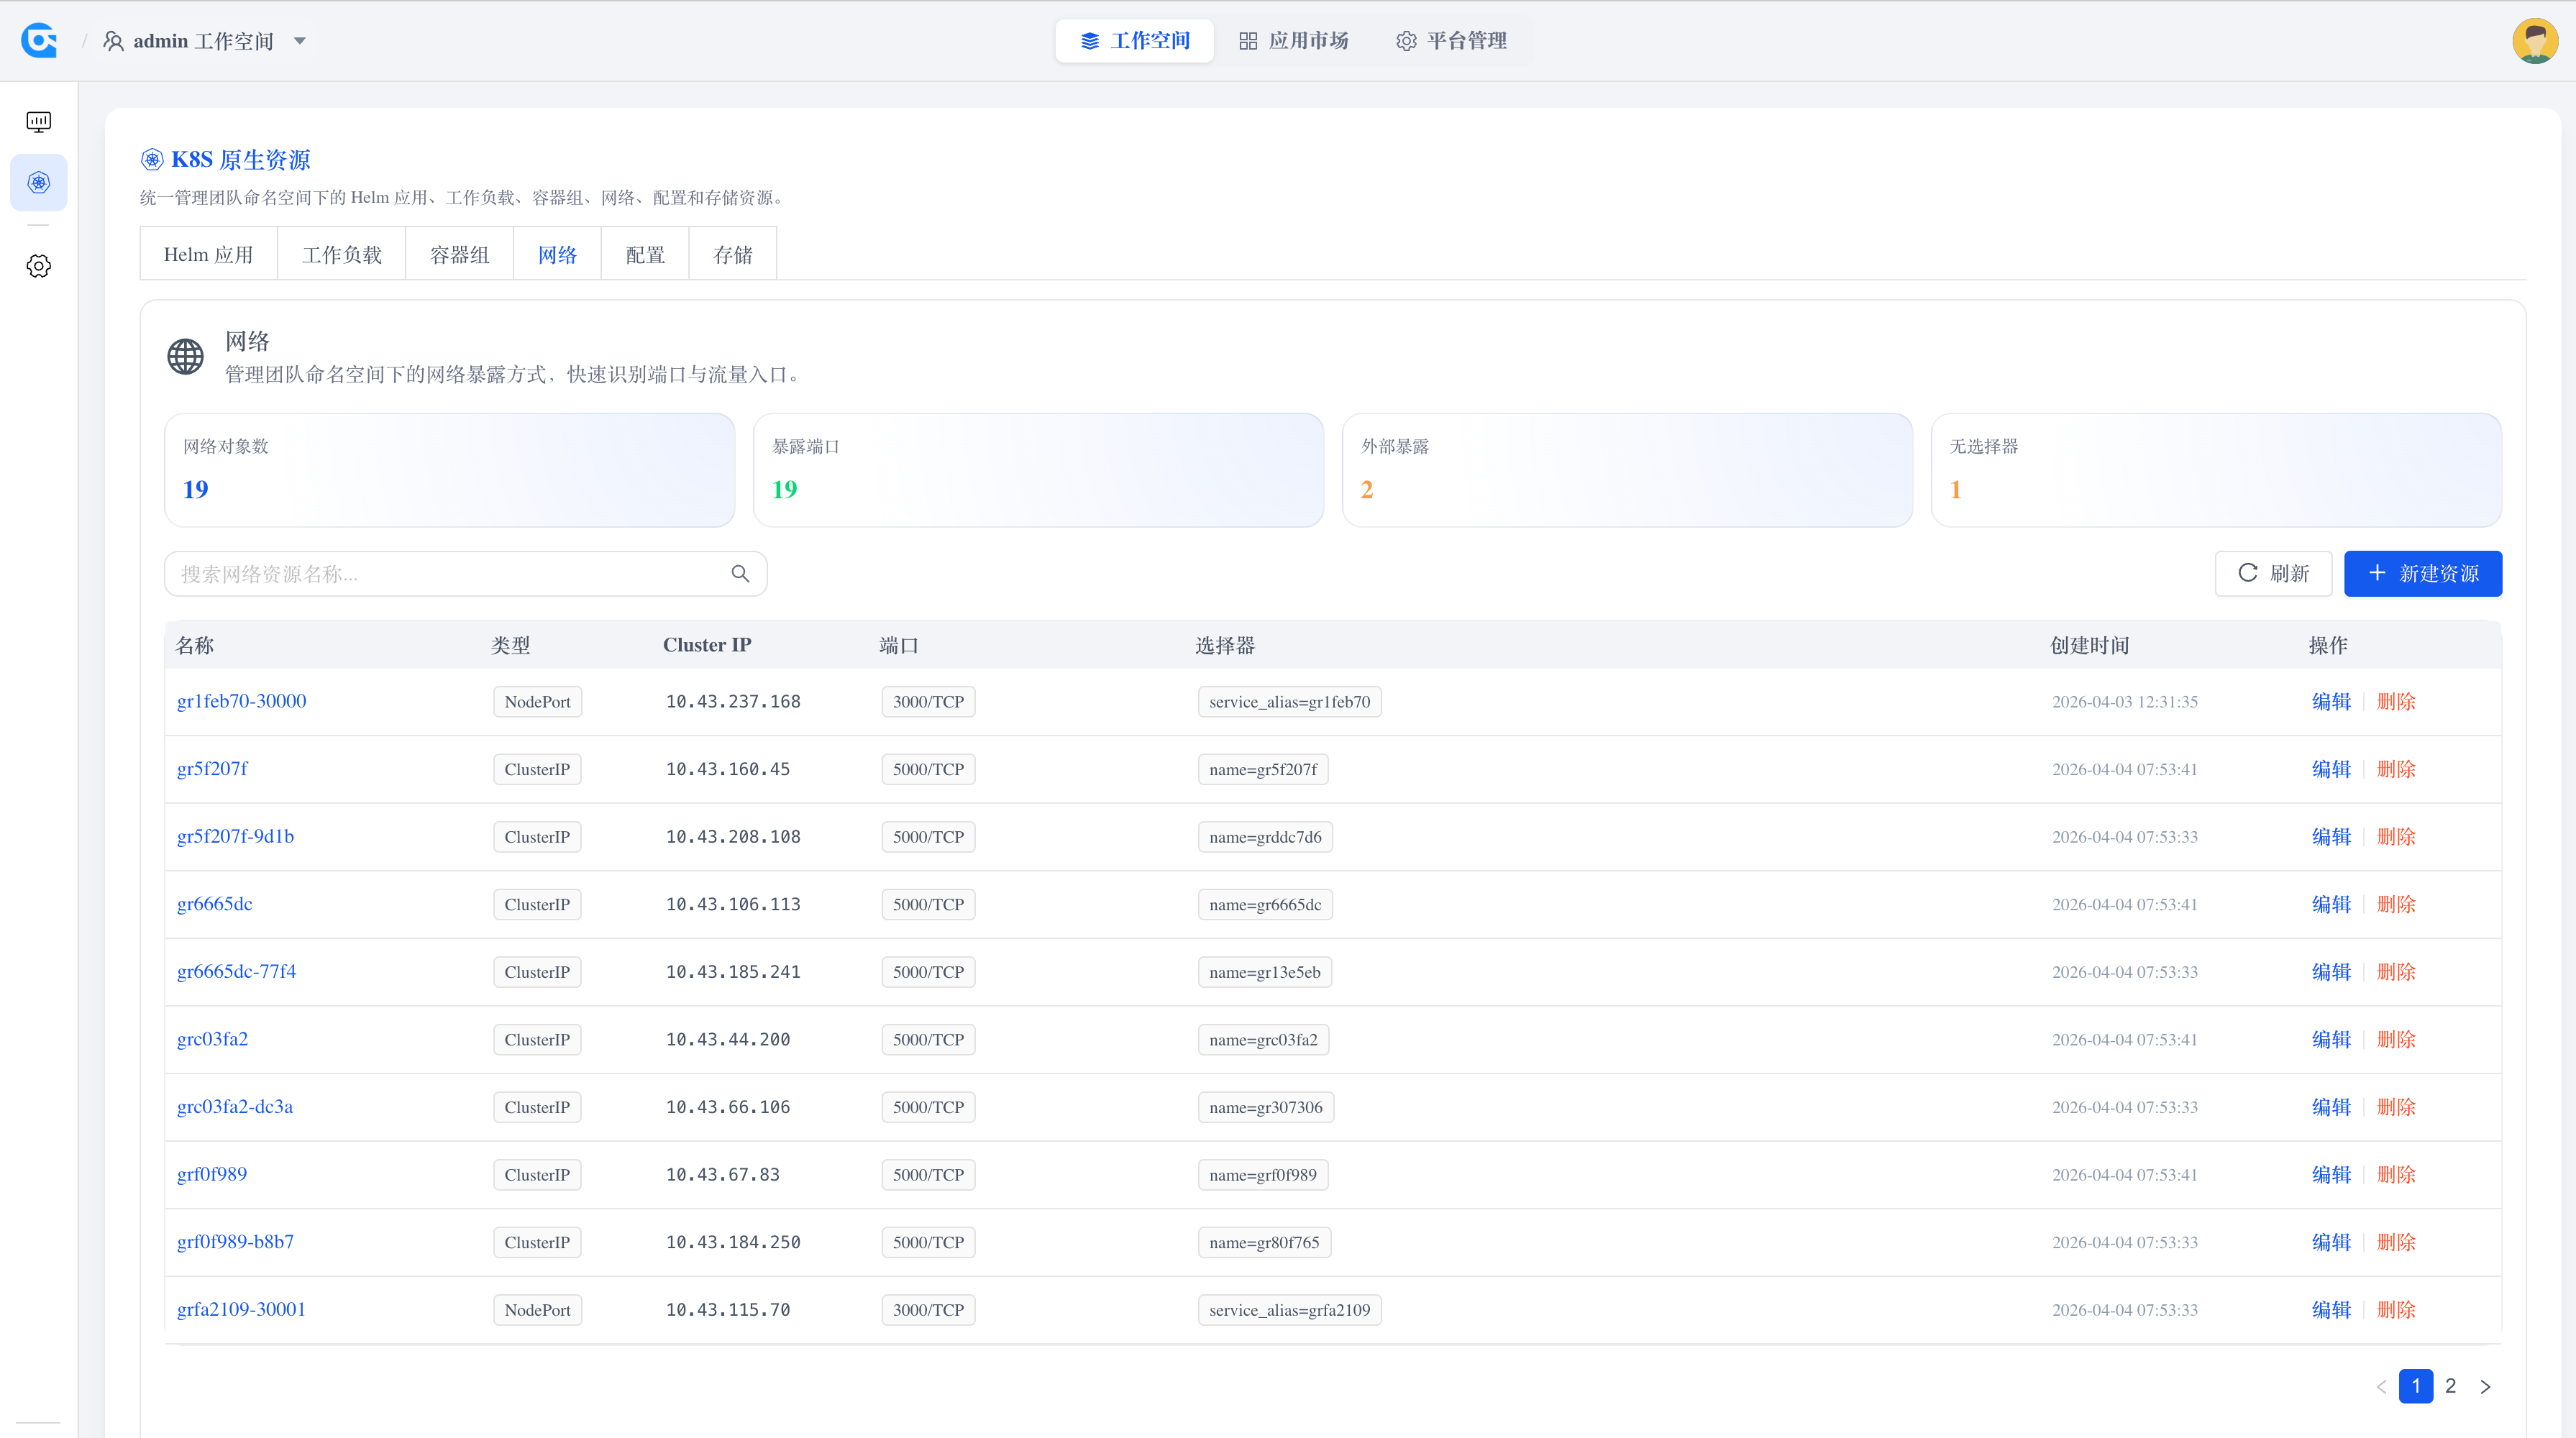Select the K8S resources sidebar icon
The image size is (2576, 1438).
38,182
